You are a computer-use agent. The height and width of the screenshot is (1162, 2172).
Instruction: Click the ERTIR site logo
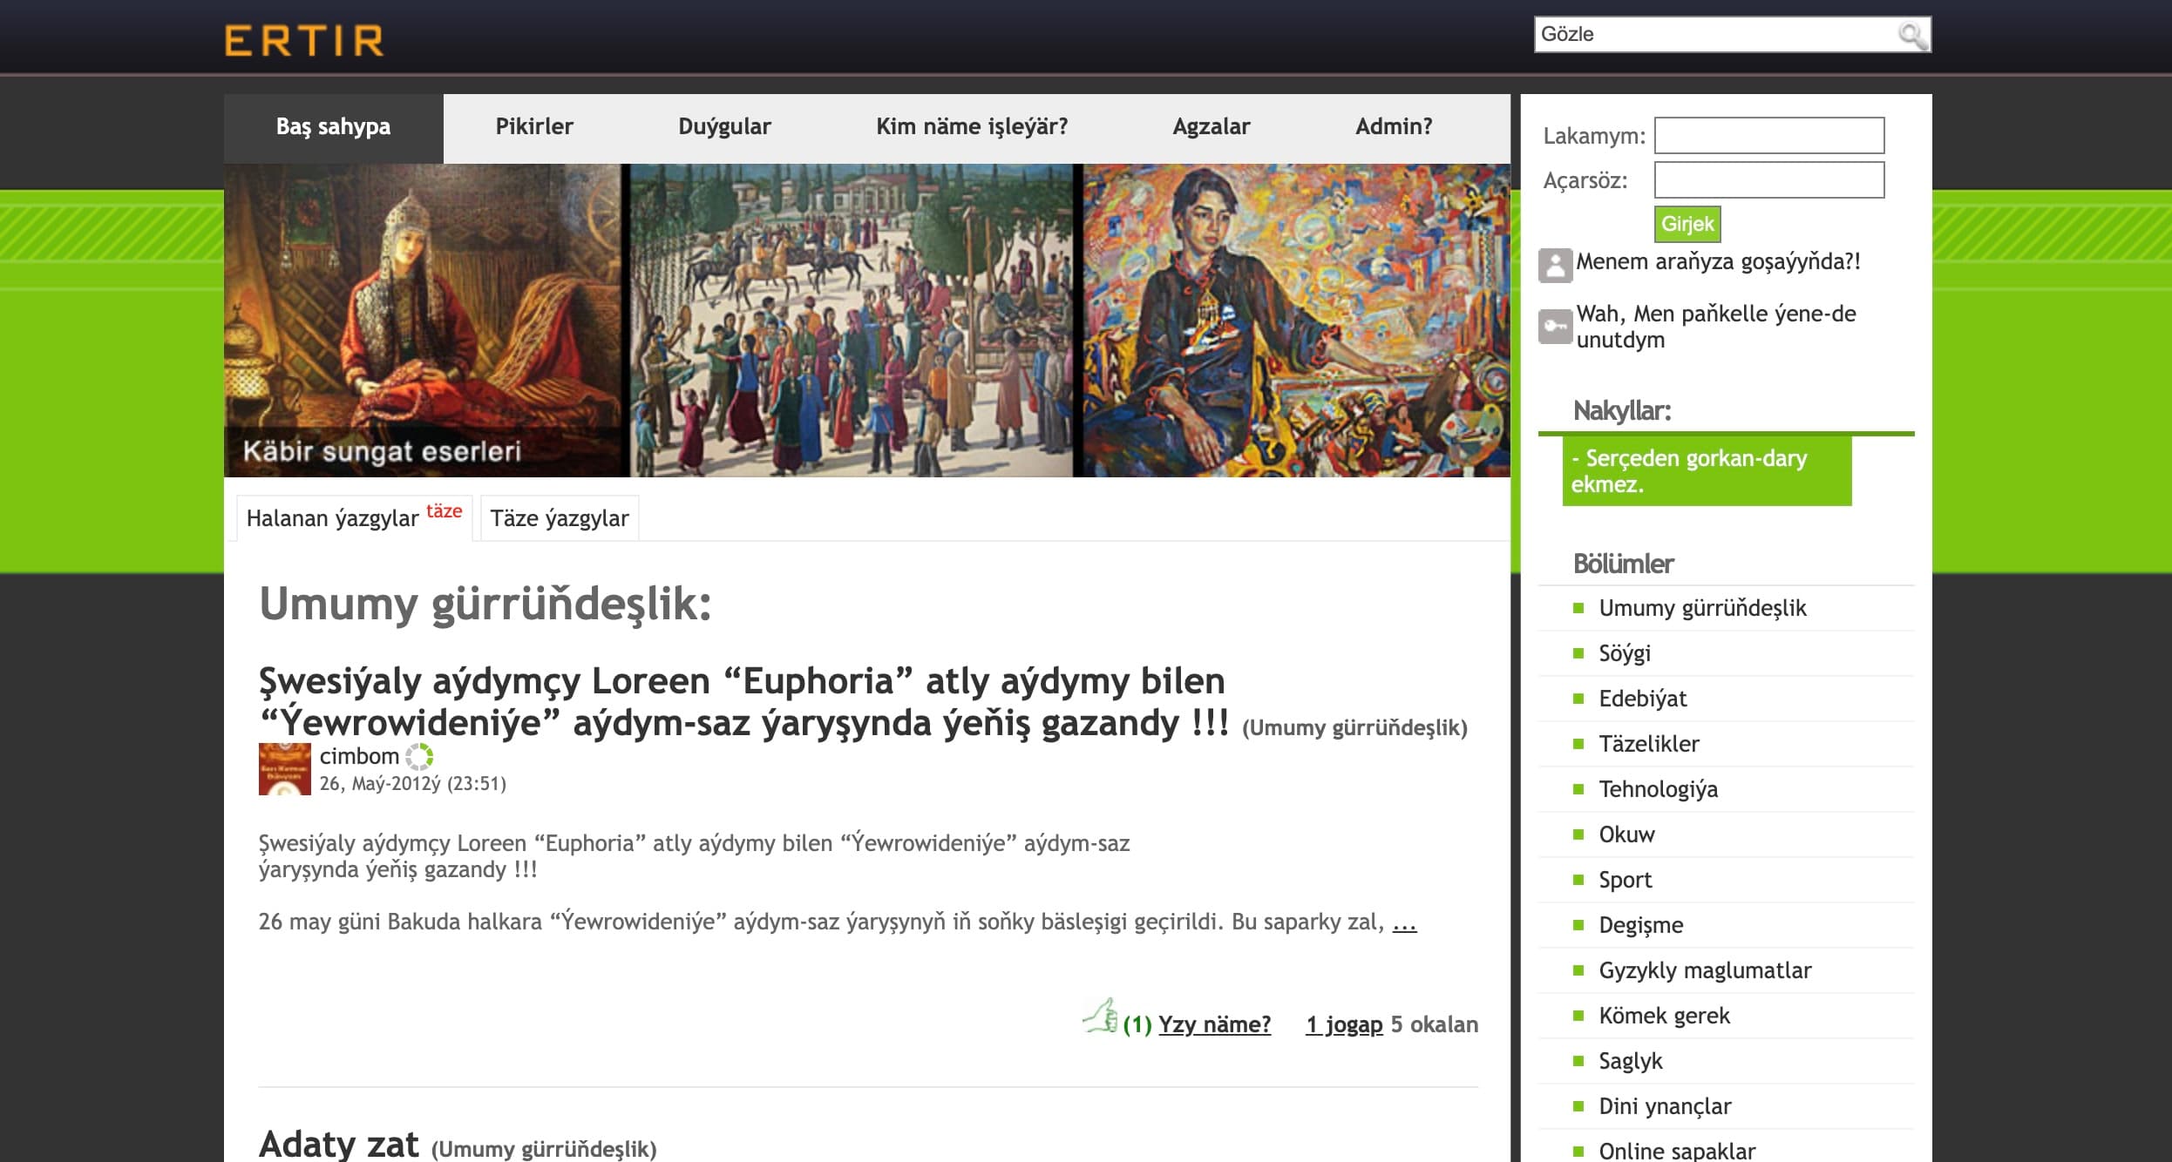pos(304,40)
